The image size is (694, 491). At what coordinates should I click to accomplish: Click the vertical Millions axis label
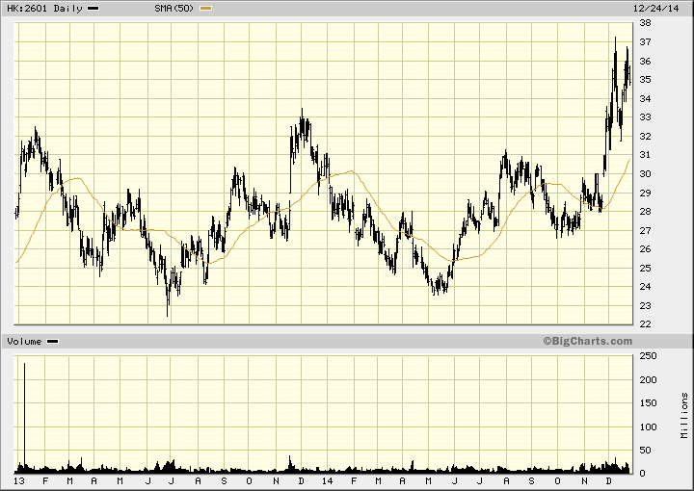(683, 414)
